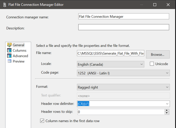Expand the Header row delimiter dropdown
This screenshot has width=176, height=128.
pos(167,104)
